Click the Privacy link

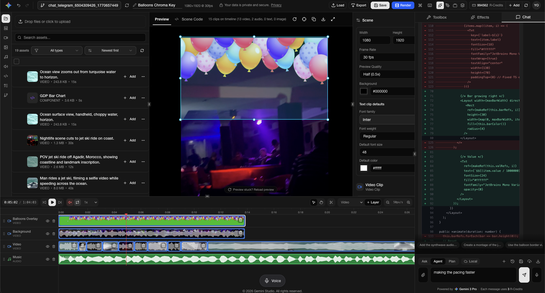[276, 5]
